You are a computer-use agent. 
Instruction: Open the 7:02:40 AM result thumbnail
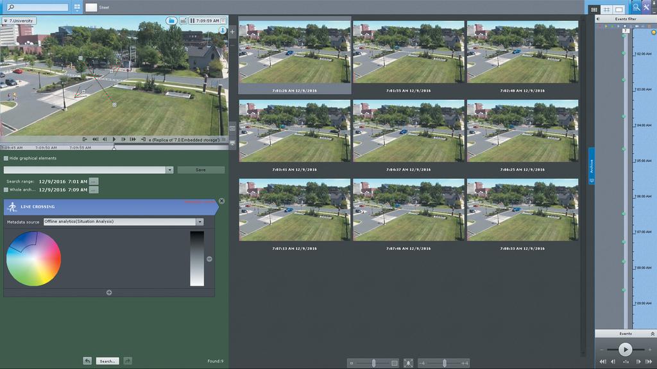pos(522,52)
